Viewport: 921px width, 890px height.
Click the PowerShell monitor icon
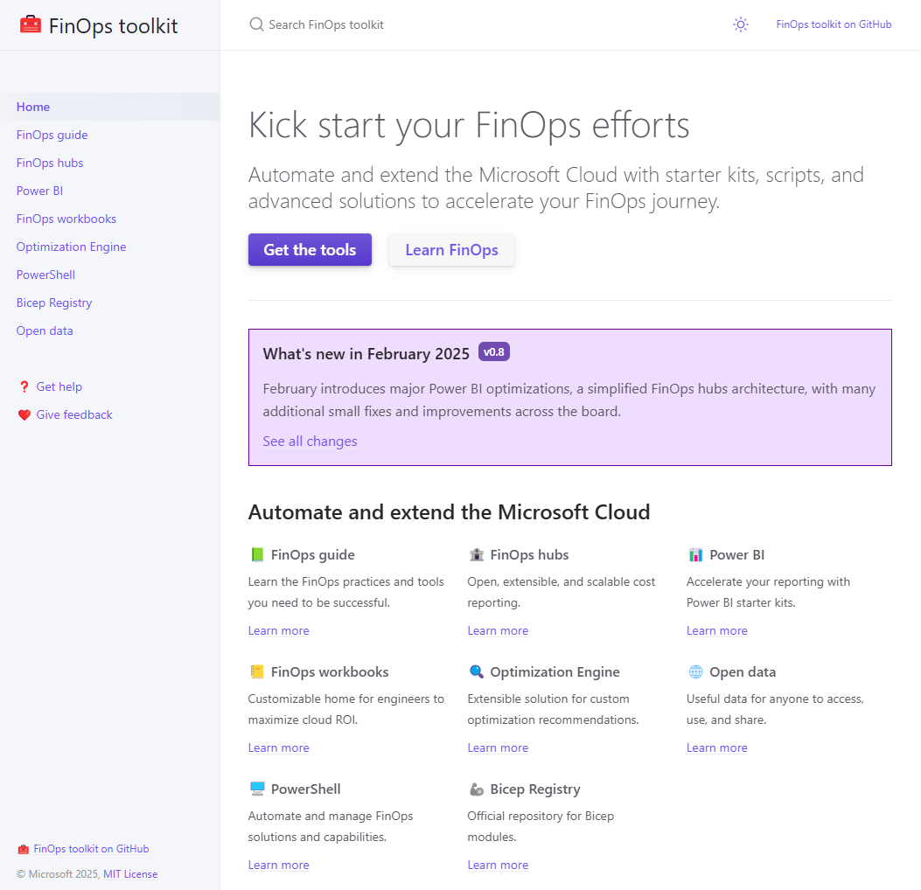(x=257, y=789)
